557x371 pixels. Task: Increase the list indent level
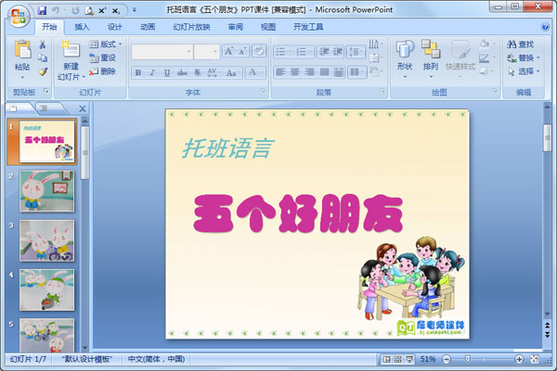(x=338, y=52)
